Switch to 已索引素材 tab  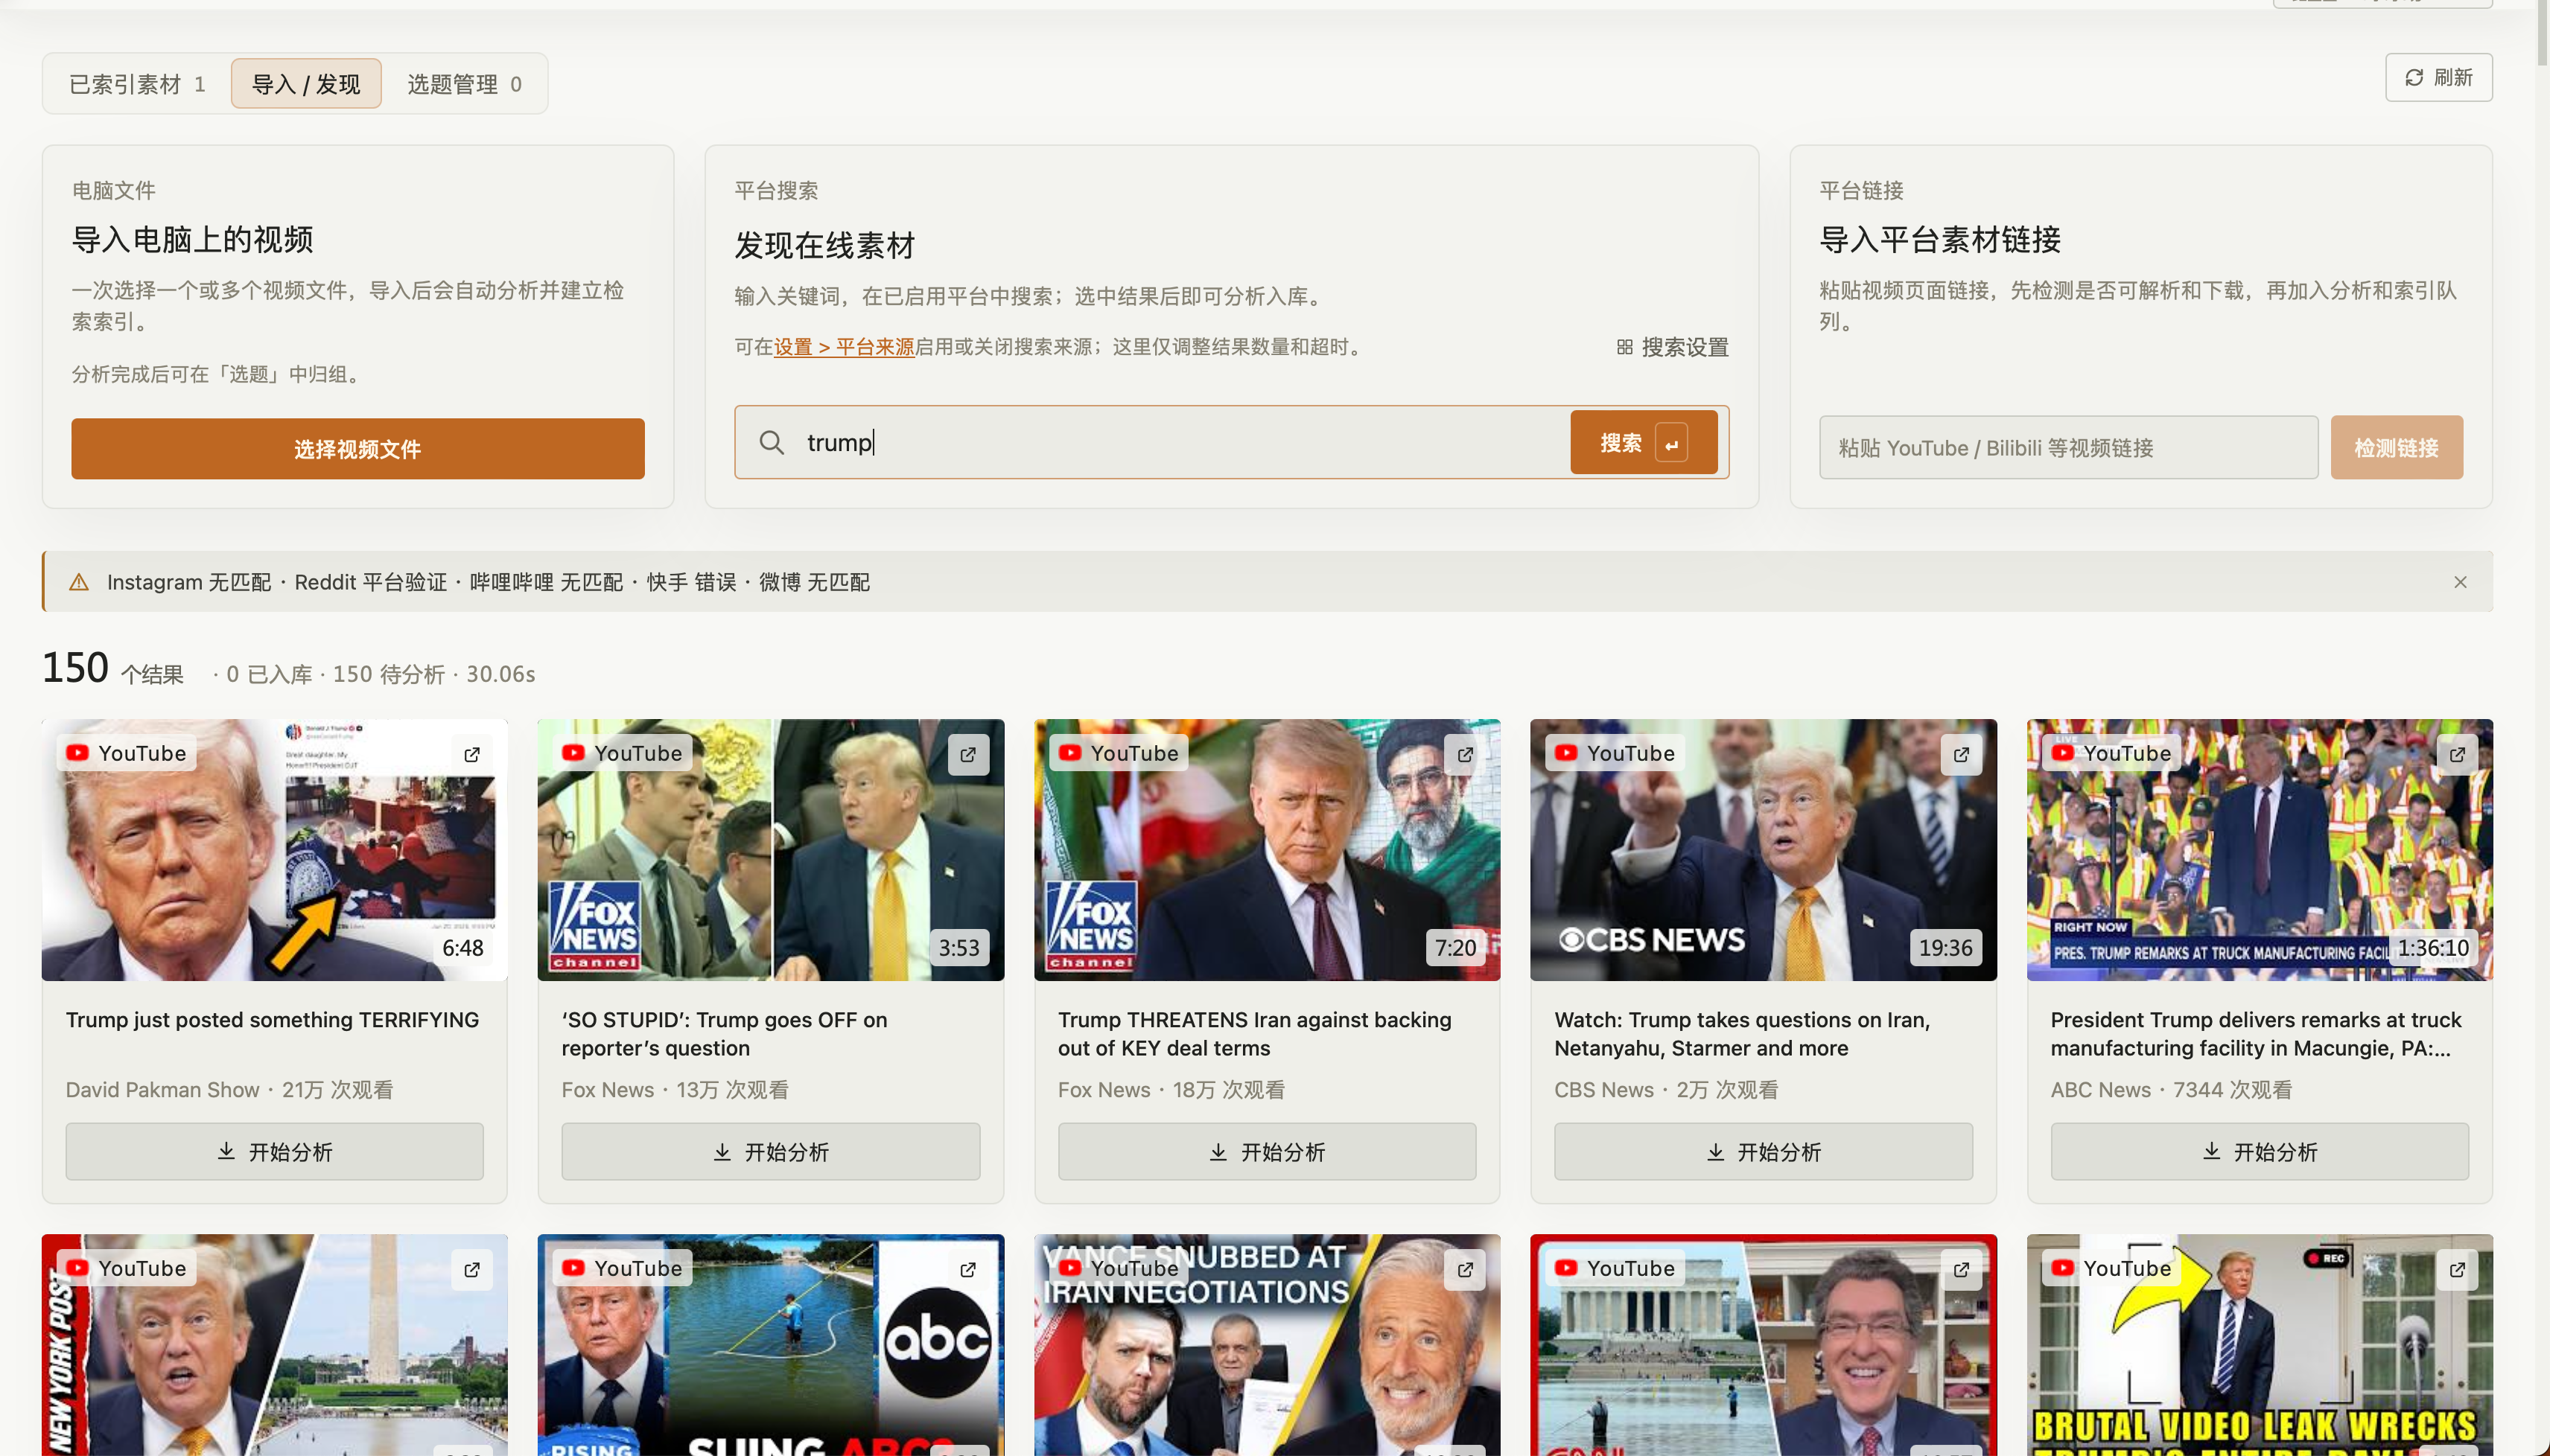click(x=137, y=84)
